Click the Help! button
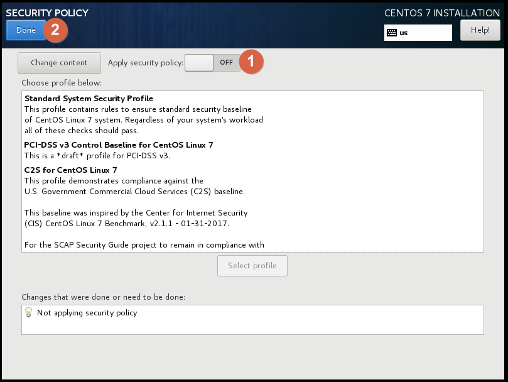The image size is (508, 382). point(480,30)
